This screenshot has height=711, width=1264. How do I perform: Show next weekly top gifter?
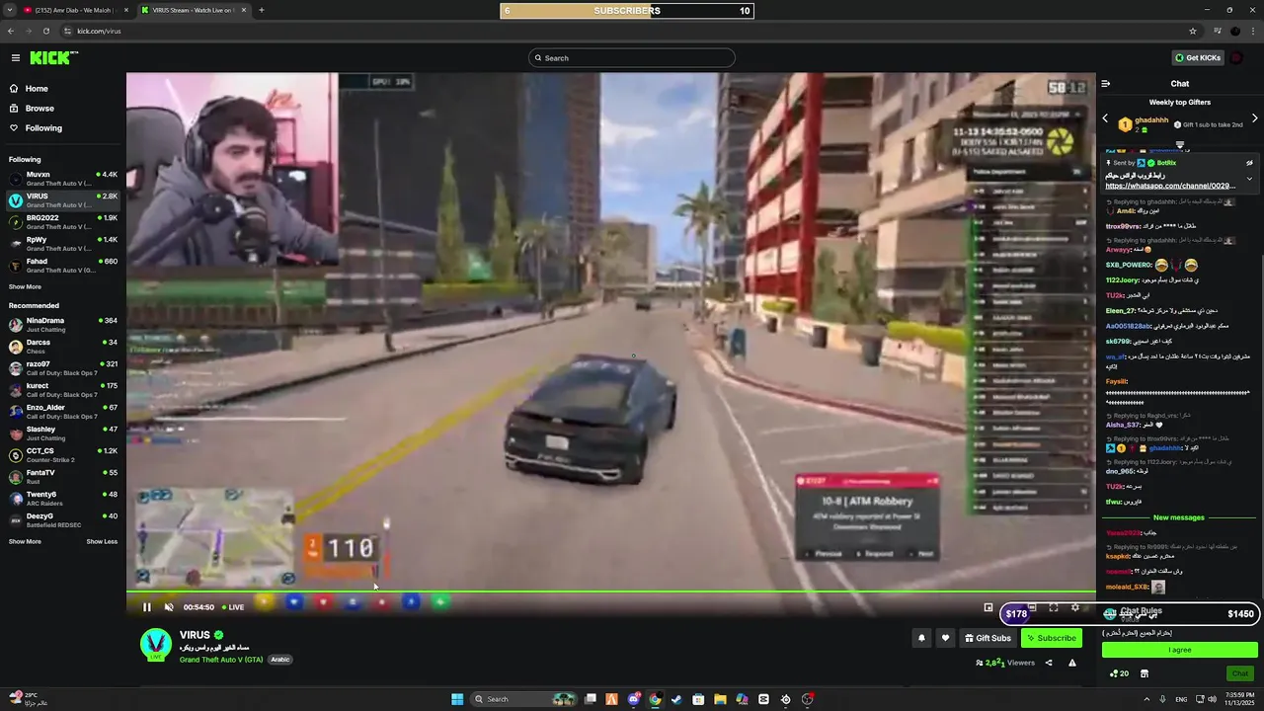(x=1255, y=118)
